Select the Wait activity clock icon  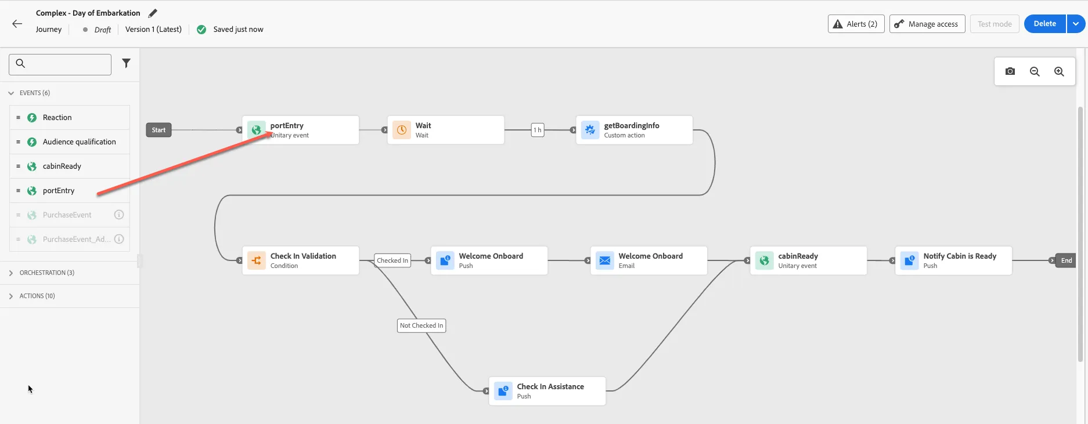click(x=401, y=130)
